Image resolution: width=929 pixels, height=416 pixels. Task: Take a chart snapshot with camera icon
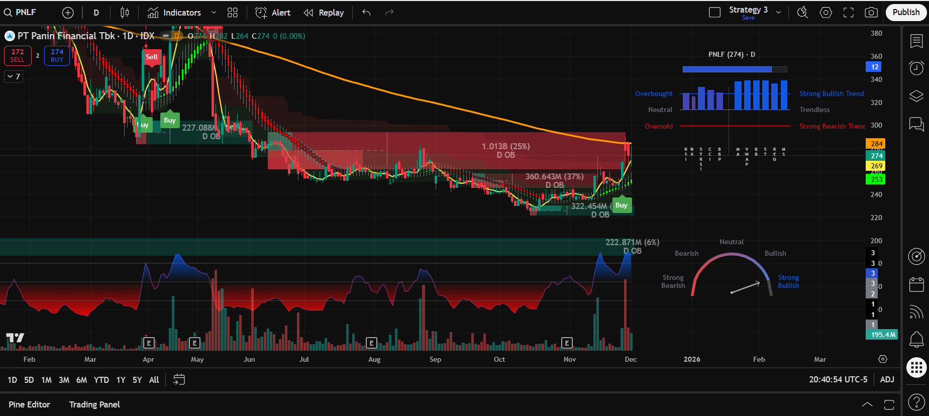tap(871, 13)
